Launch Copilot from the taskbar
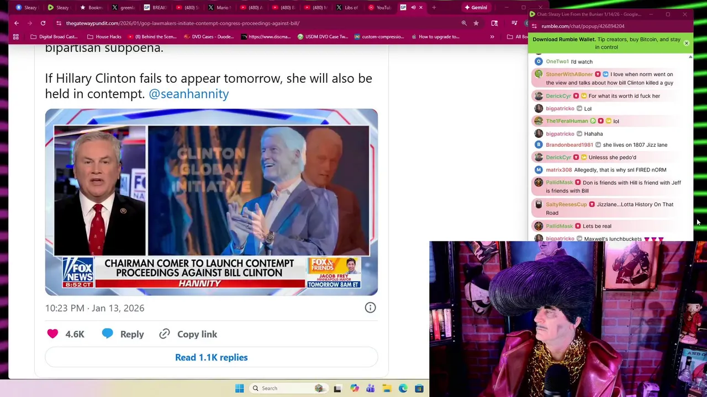The width and height of the screenshot is (707, 397). [354, 388]
